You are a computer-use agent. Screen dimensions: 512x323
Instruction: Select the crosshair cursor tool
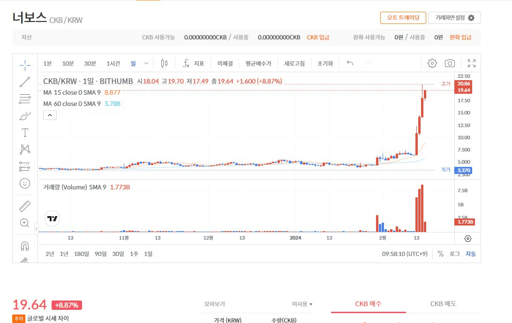click(x=25, y=65)
